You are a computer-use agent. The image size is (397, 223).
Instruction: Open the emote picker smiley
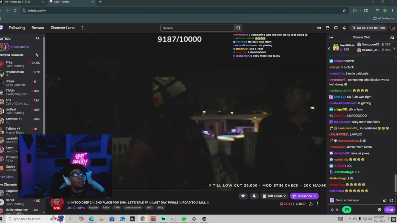pyautogui.click(x=391, y=200)
